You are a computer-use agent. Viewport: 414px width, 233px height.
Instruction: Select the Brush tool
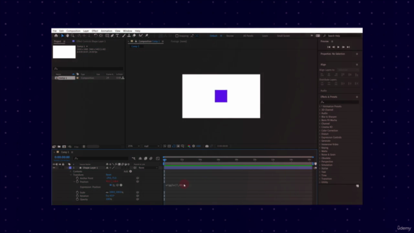click(x=124, y=36)
